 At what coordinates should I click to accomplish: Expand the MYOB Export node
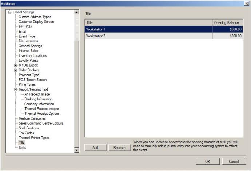pyautogui.click(x=15, y=65)
